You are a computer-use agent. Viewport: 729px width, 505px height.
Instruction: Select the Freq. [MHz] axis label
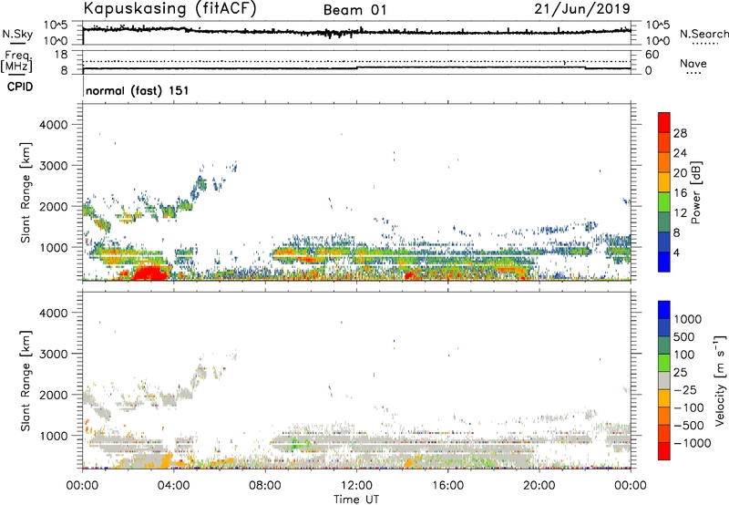(16, 62)
